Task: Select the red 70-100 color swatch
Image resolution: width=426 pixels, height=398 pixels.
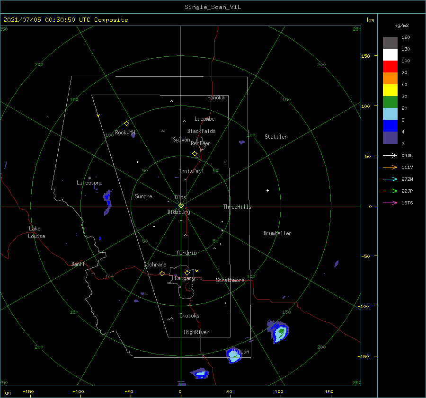Action: 390,67
